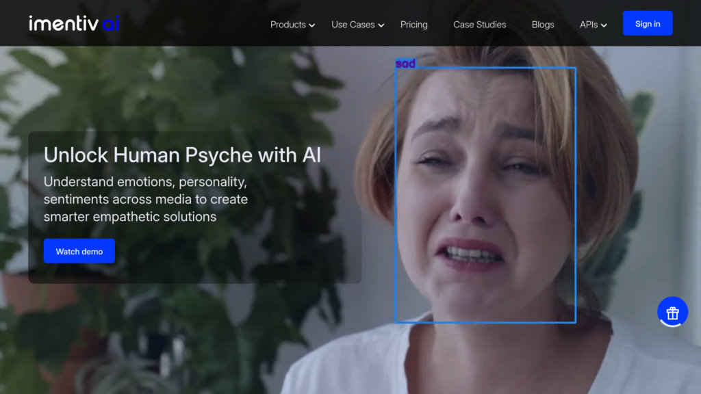Open the Case Studies page
Viewport: 701px width, 394px height.
pyautogui.click(x=479, y=25)
